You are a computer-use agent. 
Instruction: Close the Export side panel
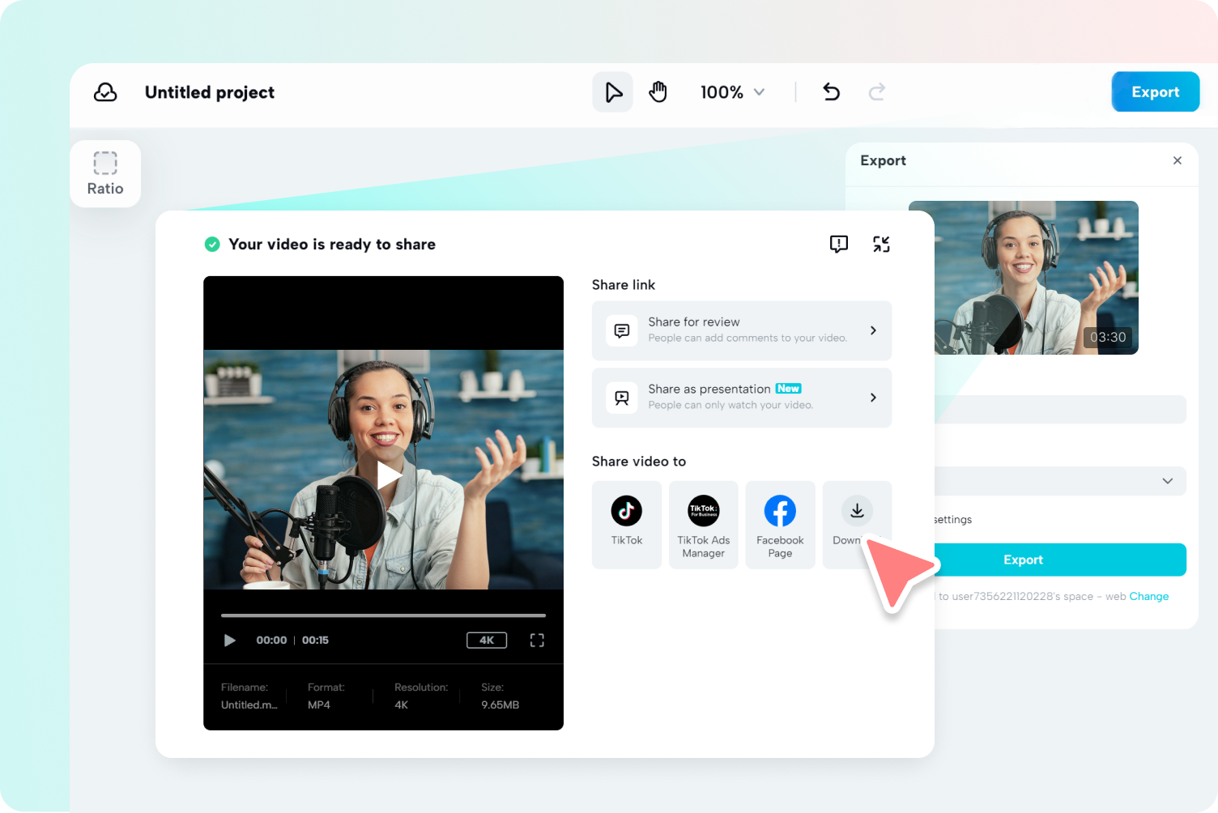click(x=1178, y=160)
